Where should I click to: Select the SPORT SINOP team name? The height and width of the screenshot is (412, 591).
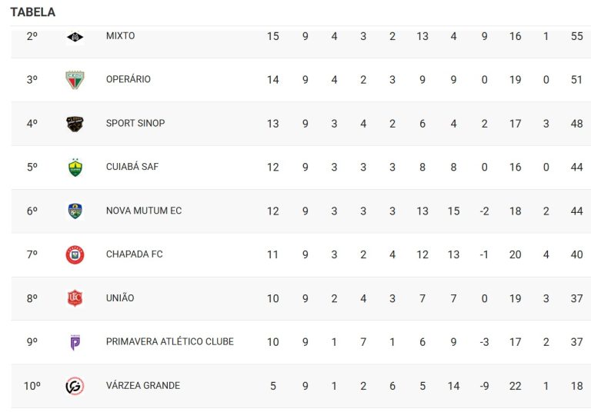click(x=135, y=123)
